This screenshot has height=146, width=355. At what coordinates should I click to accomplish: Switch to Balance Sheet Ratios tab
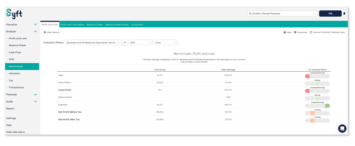coord(117,24)
